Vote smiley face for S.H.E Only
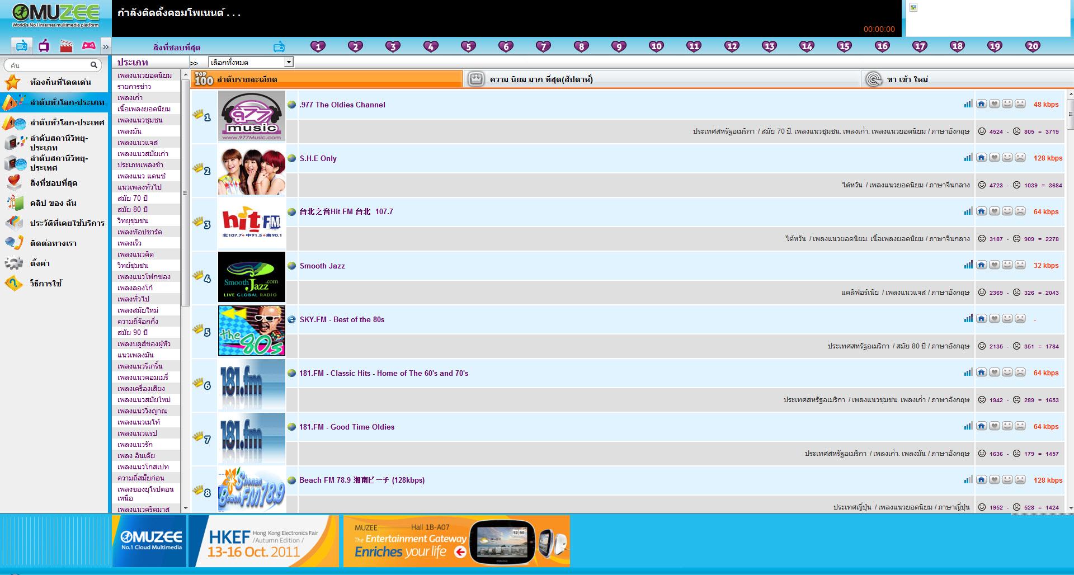Image resolution: width=1074 pixels, height=575 pixels. pos(1007,158)
